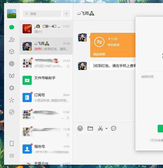Open profile avatar in sidebar
The height and width of the screenshot is (168, 163).
(x=12, y=14)
